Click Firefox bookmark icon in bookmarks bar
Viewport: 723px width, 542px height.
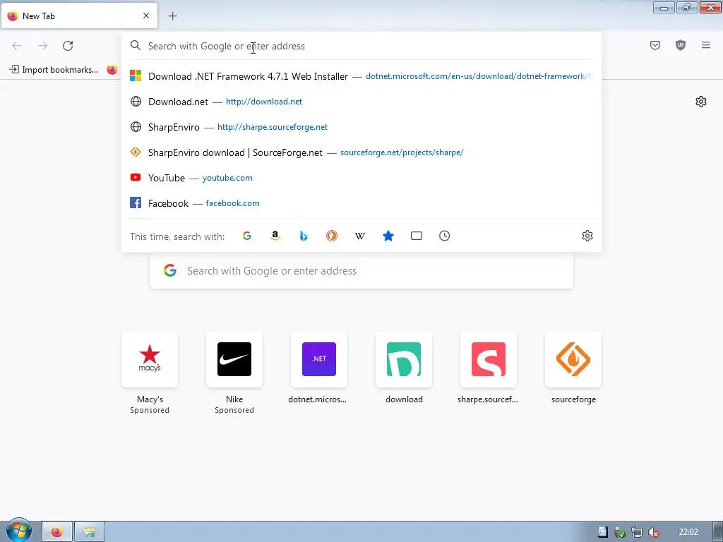[x=112, y=70]
